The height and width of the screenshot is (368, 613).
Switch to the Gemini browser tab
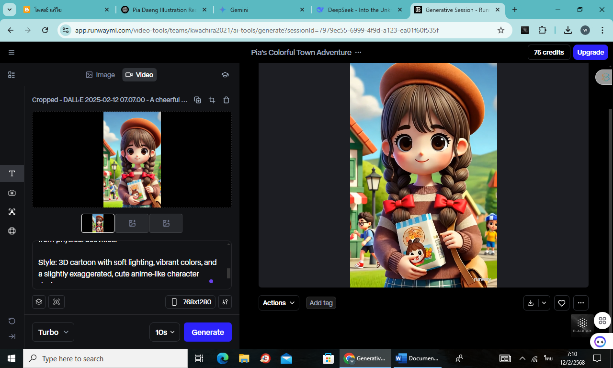tap(261, 10)
